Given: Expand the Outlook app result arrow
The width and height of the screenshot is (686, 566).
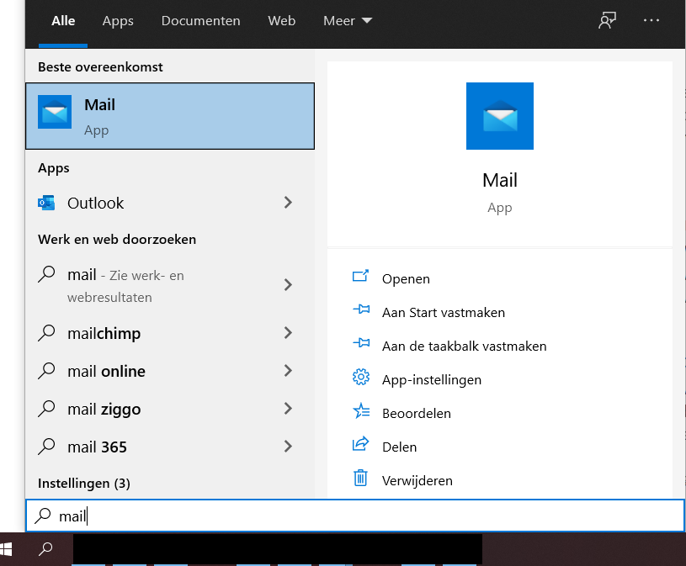Looking at the screenshot, I should [288, 203].
